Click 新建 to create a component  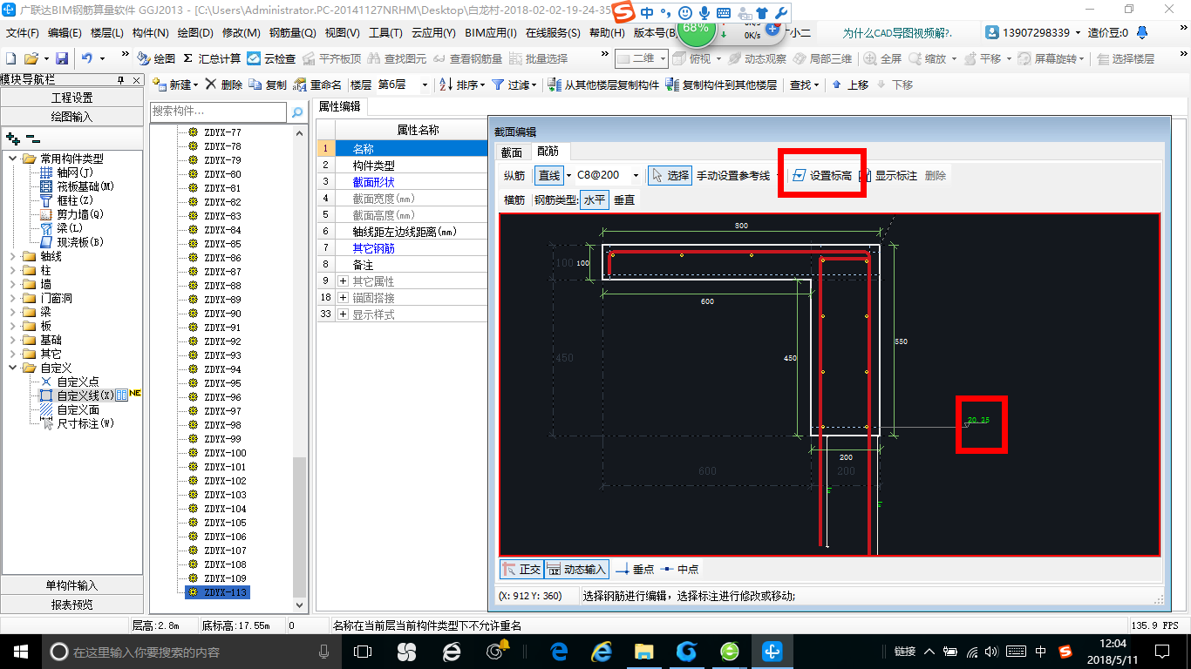(175, 84)
